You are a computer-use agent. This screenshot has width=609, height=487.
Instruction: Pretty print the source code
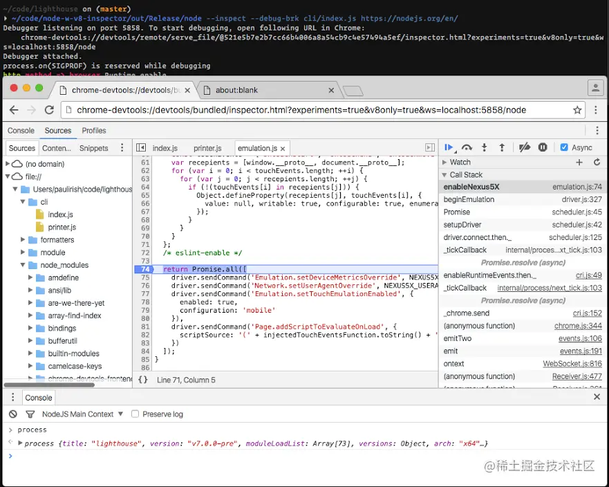coord(143,380)
